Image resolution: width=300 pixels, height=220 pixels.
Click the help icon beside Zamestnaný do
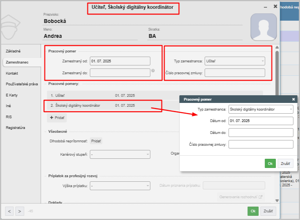pos(153,71)
